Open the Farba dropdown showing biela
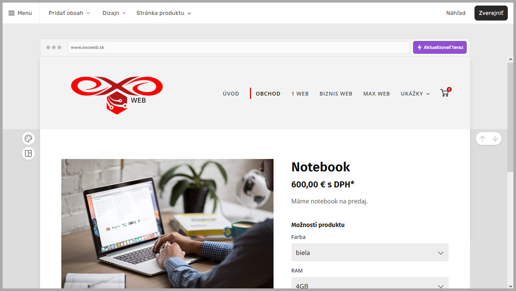The height and width of the screenshot is (291, 516). pyautogui.click(x=369, y=253)
